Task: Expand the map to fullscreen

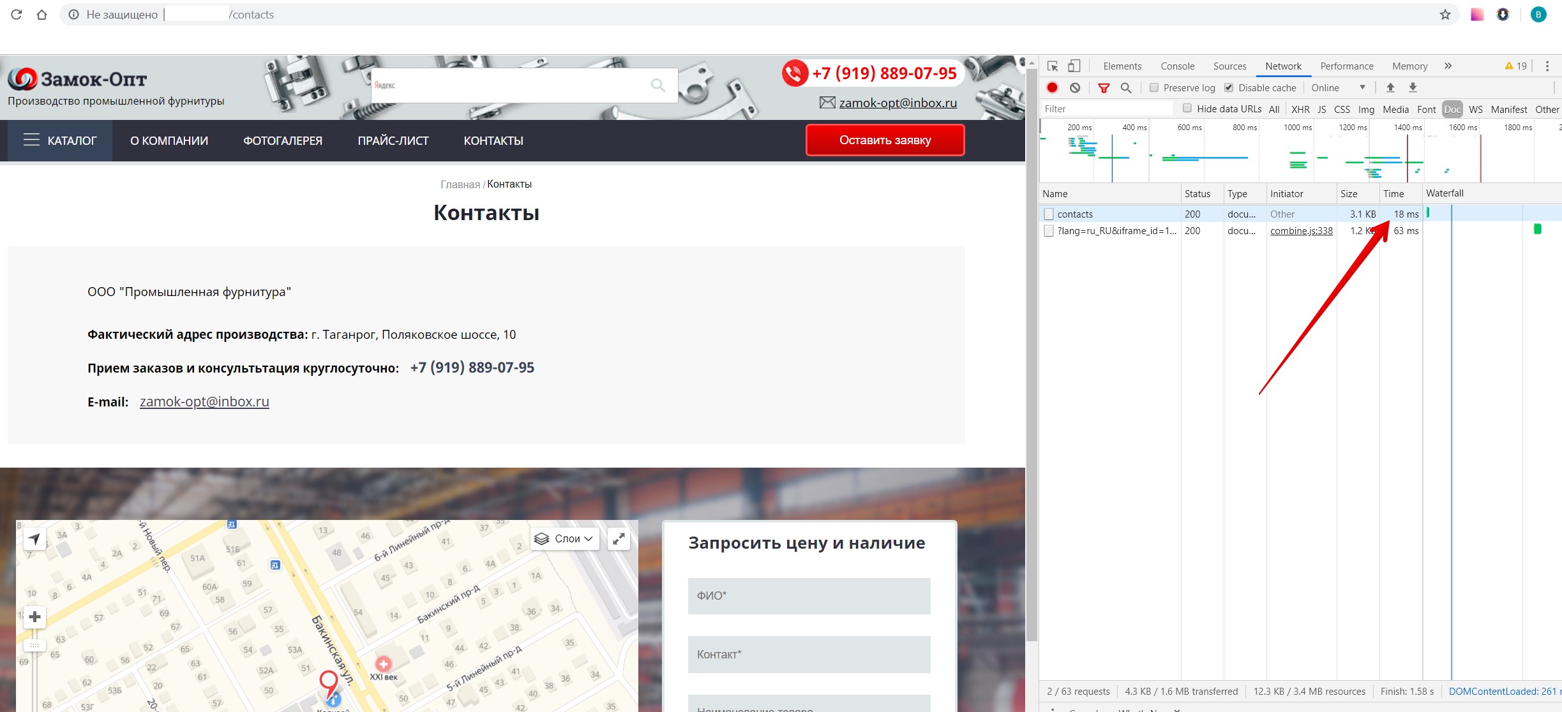Action: pos(619,538)
